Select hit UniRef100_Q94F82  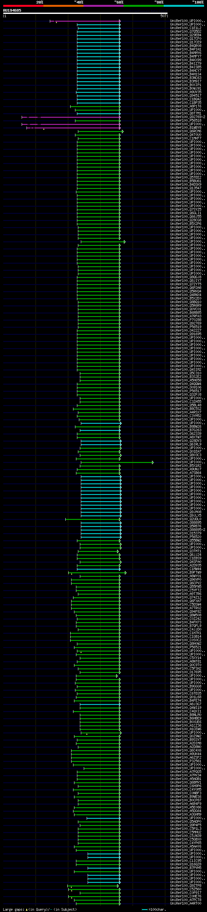coord(186,611)
